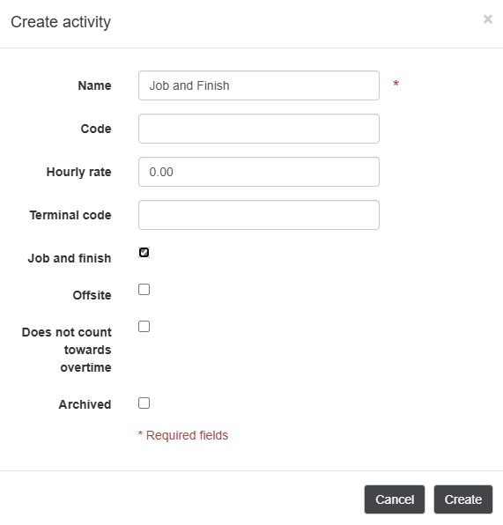
Task: Click the Archived label text
Action: 85,404
